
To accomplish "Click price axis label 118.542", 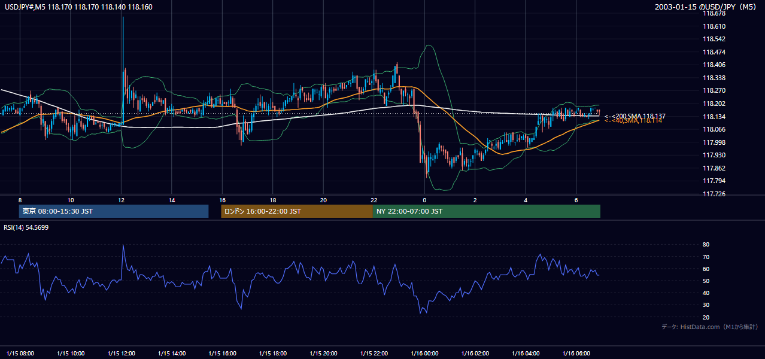I will 714,39.
